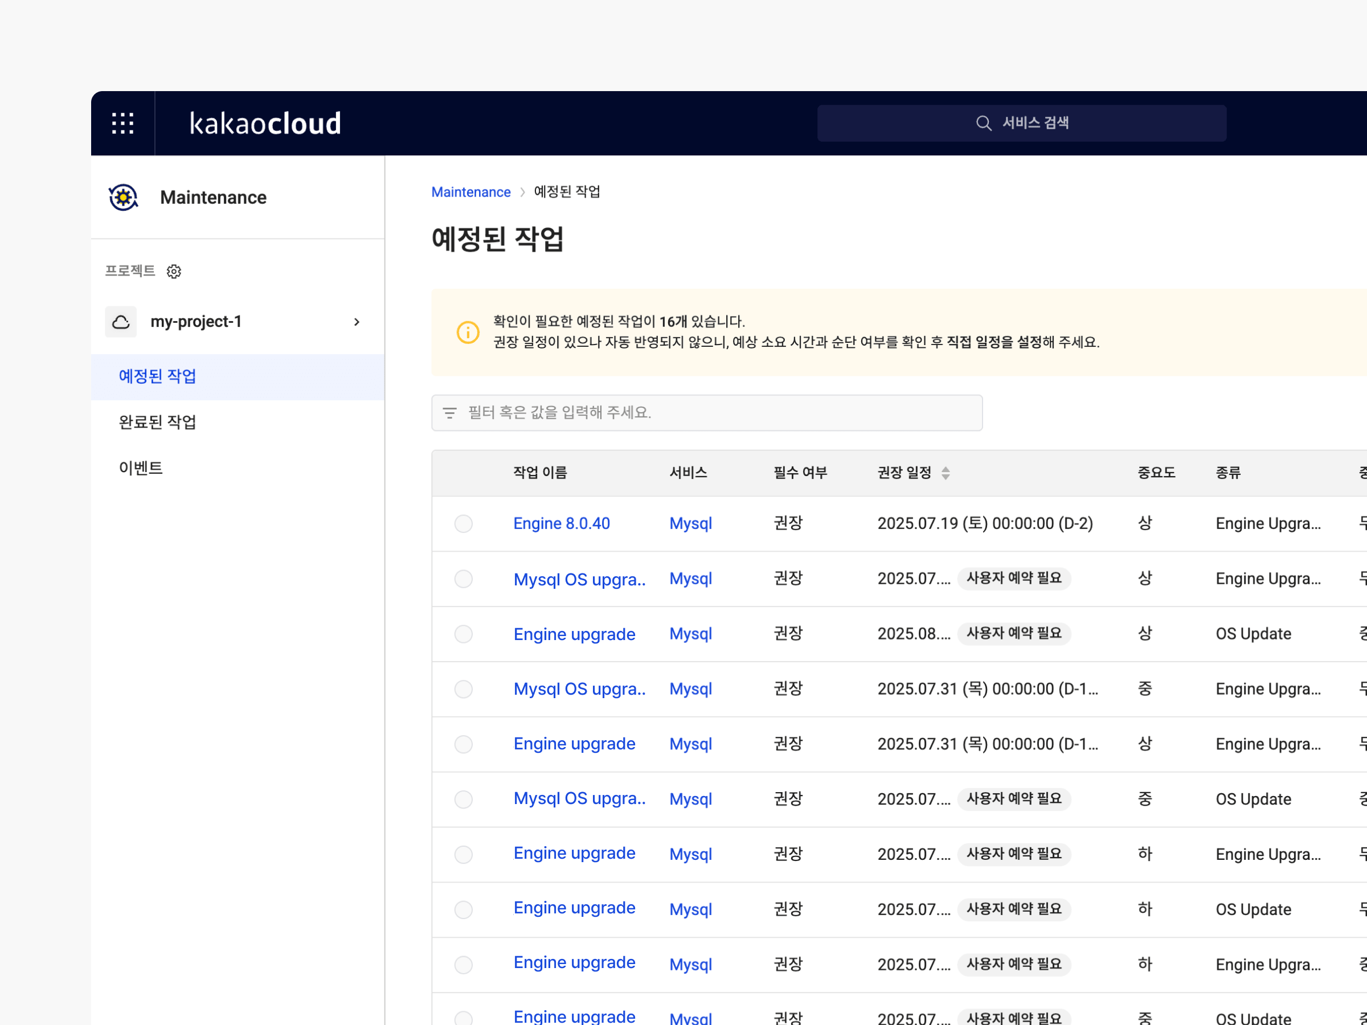
Task: Click Maintenance breadcrumb link
Action: click(471, 192)
